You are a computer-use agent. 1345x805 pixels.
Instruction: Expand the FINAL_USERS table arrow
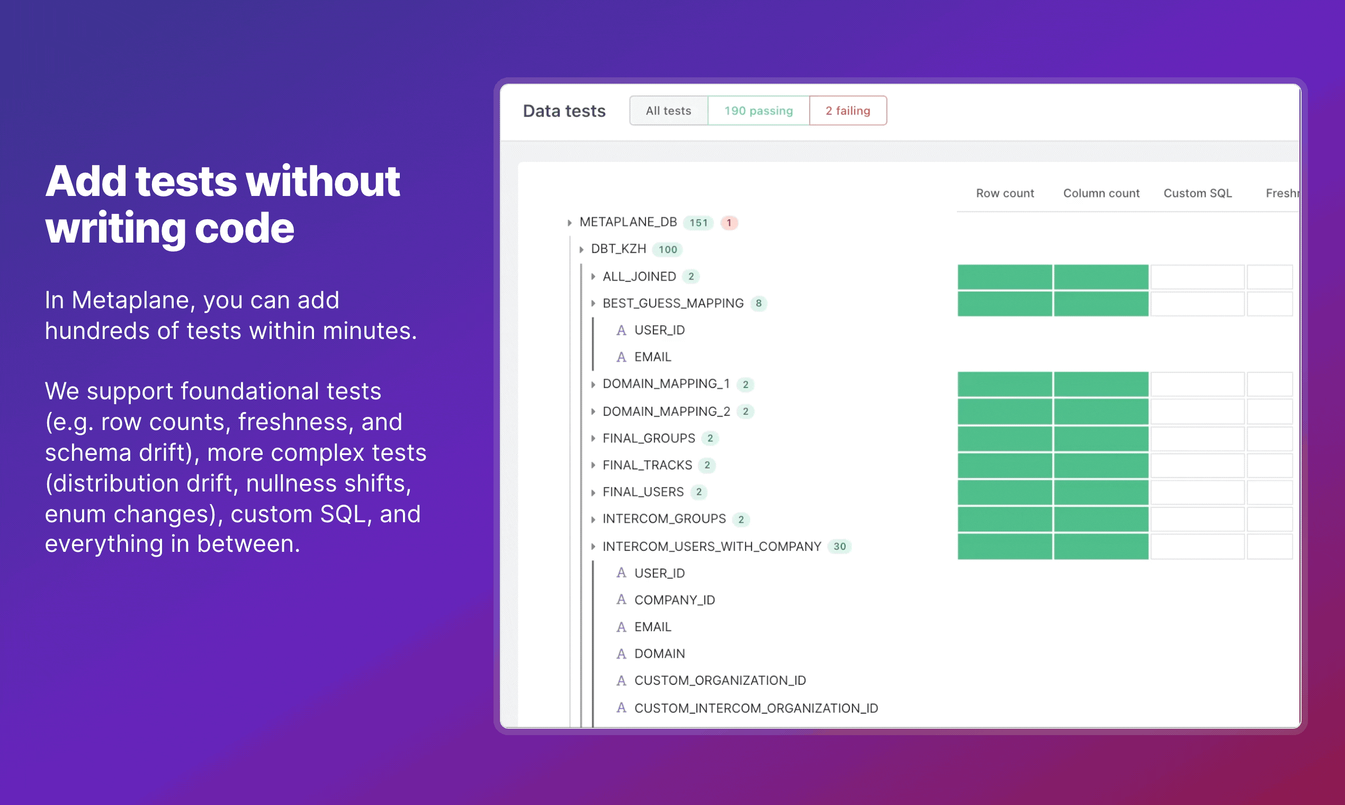click(x=593, y=492)
